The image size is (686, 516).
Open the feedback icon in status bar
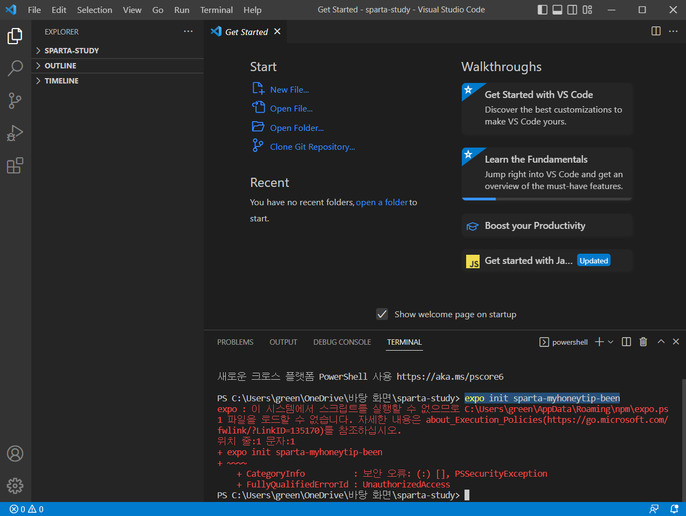click(x=654, y=509)
